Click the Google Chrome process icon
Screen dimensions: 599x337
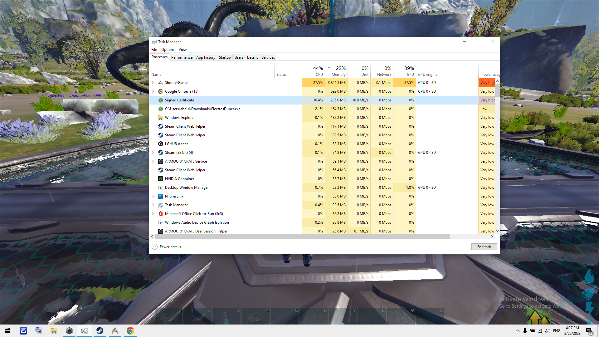tap(160, 91)
